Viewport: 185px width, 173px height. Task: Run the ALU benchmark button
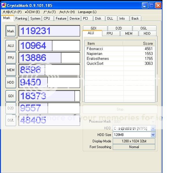11,46
